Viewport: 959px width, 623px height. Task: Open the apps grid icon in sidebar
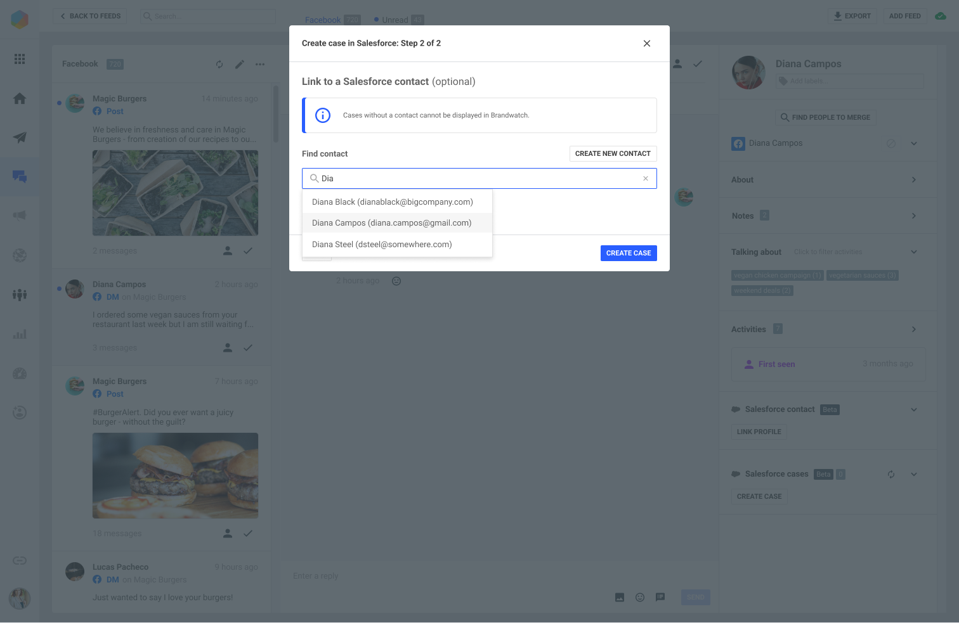[20, 59]
